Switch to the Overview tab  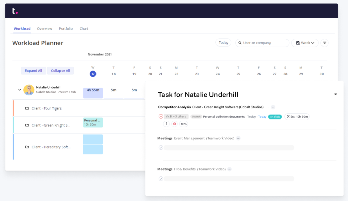click(45, 29)
